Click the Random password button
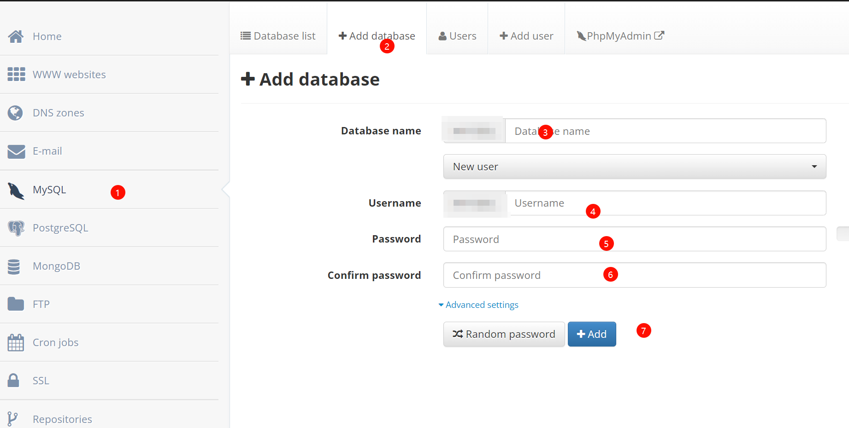 tap(504, 334)
